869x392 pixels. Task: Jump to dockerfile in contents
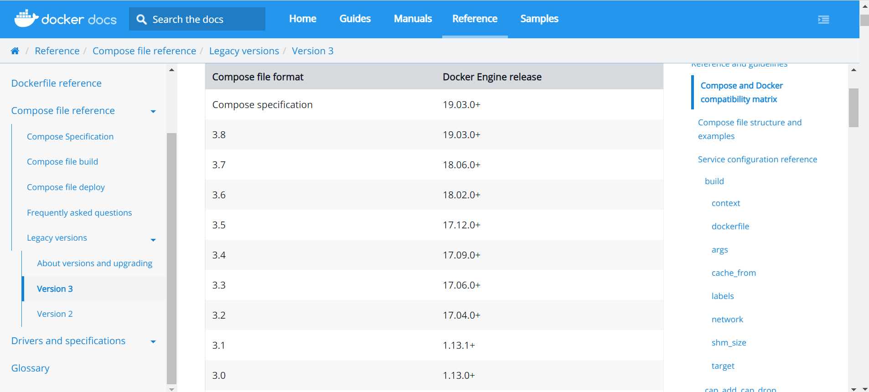[x=730, y=226]
